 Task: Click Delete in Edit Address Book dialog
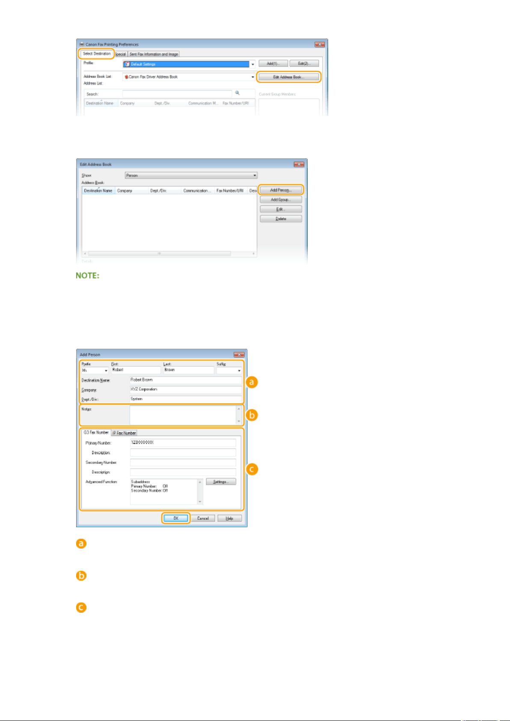pyautogui.click(x=281, y=219)
